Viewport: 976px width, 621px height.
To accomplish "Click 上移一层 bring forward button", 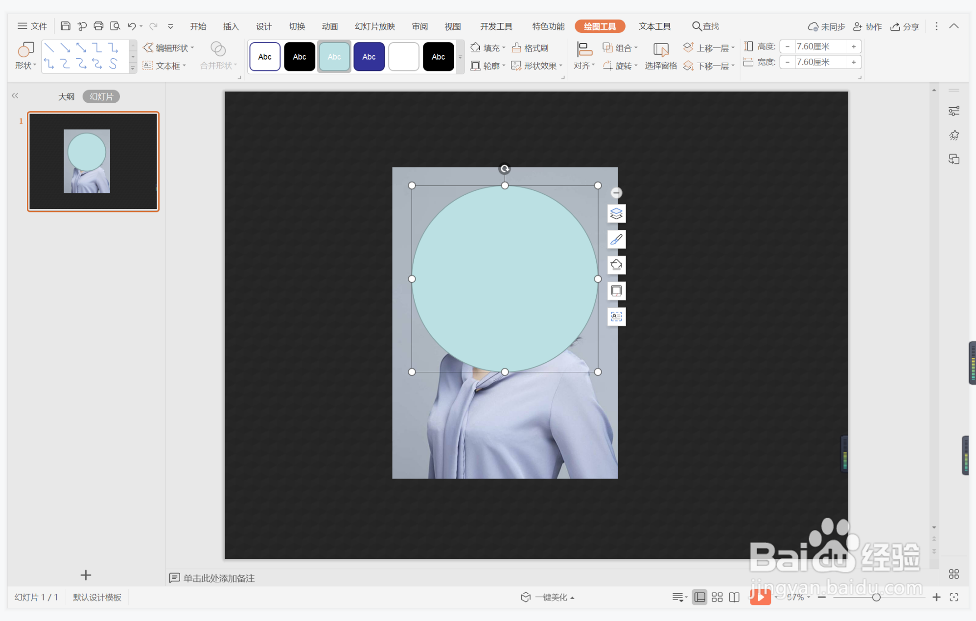I will coord(709,48).
